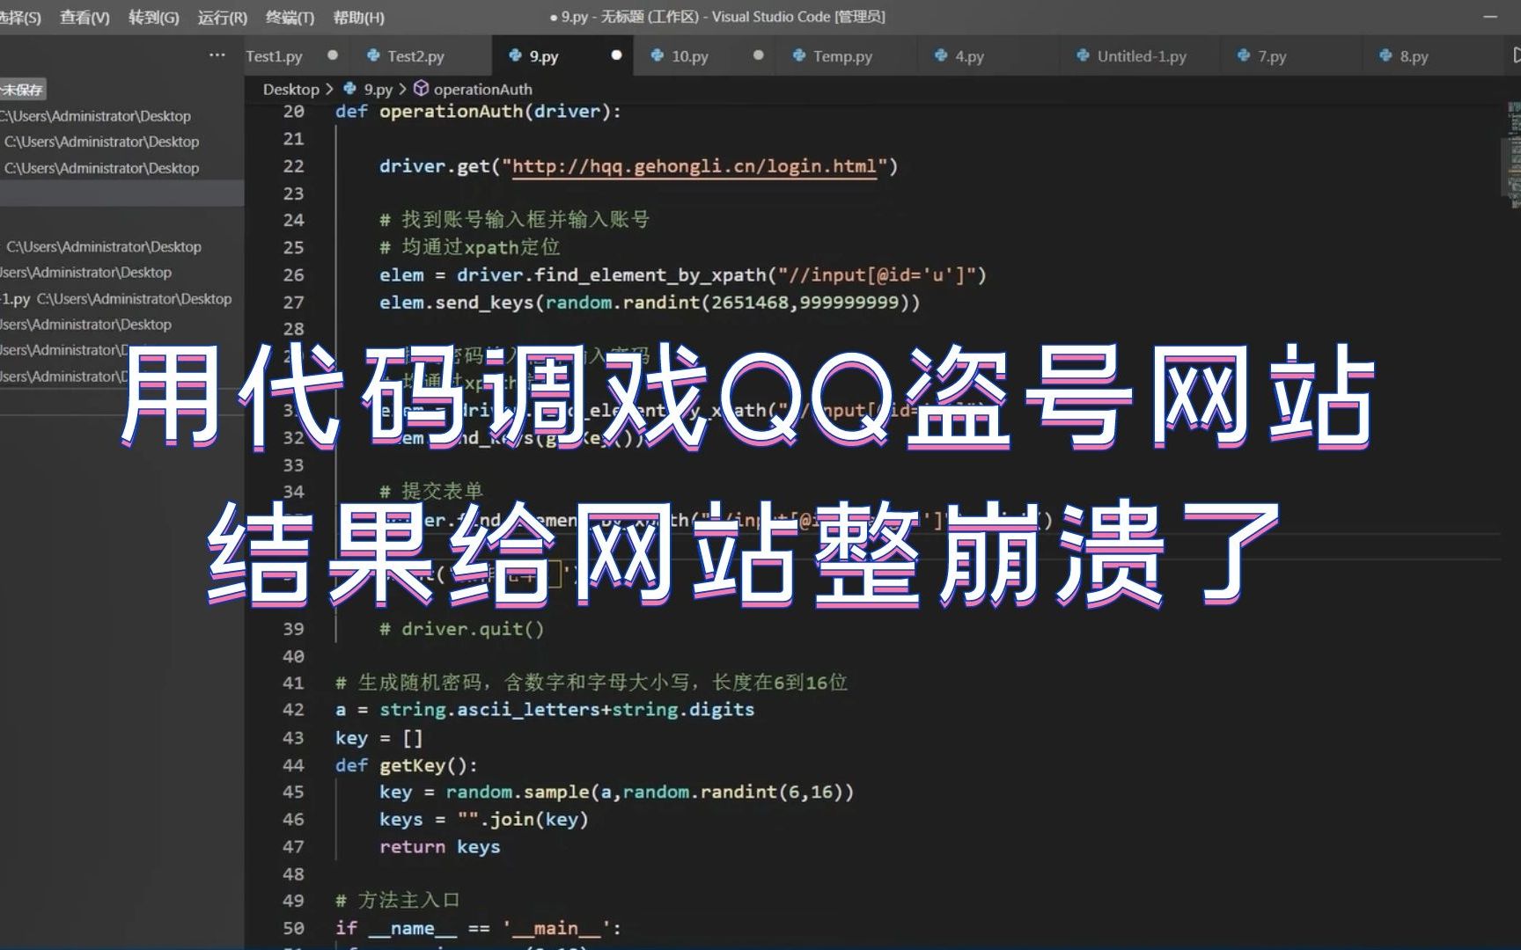Click the Python icon on Untitled-1.py tab

pos(1083,55)
